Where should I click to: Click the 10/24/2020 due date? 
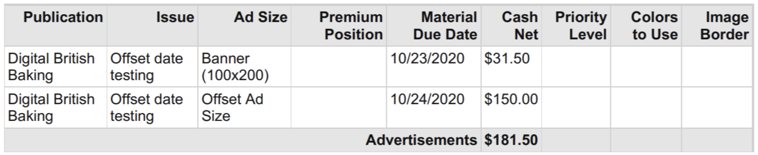(427, 100)
